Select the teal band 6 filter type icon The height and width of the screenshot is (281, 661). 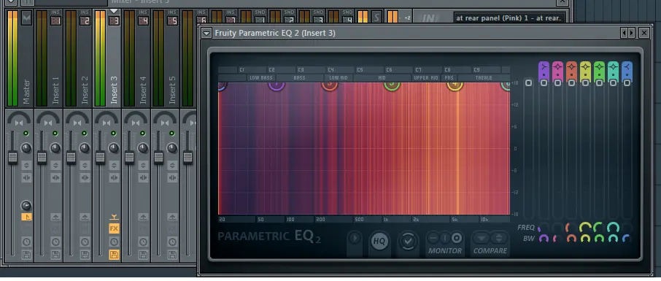point(613,67)
